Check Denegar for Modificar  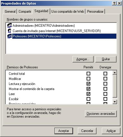105,78
